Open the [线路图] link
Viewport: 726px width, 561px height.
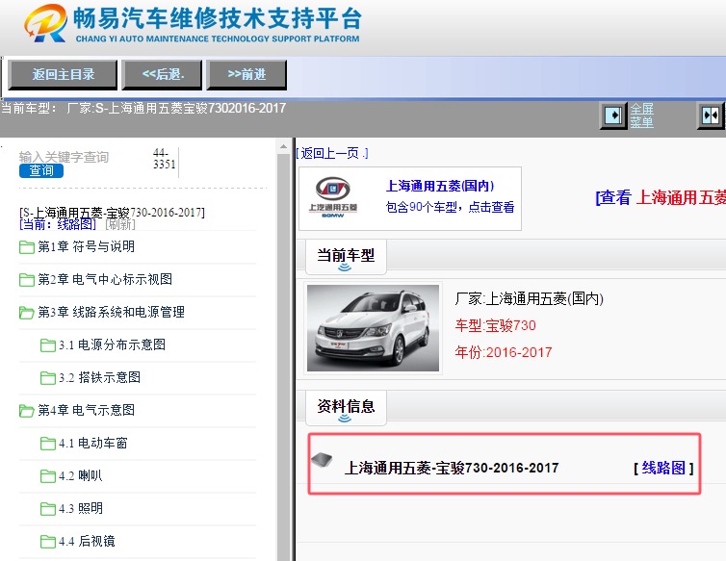[x=663, y=468]
